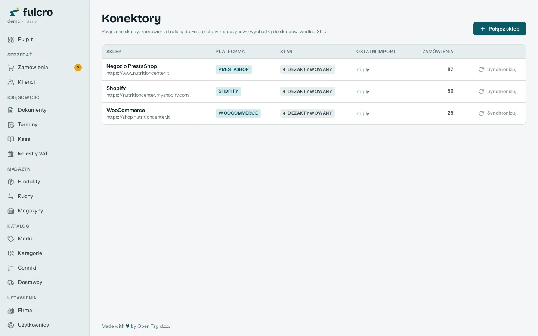The height and width of the screenshot is (336, 538).
Task: Click the Klienci people icon
Action: click(11, 82)
